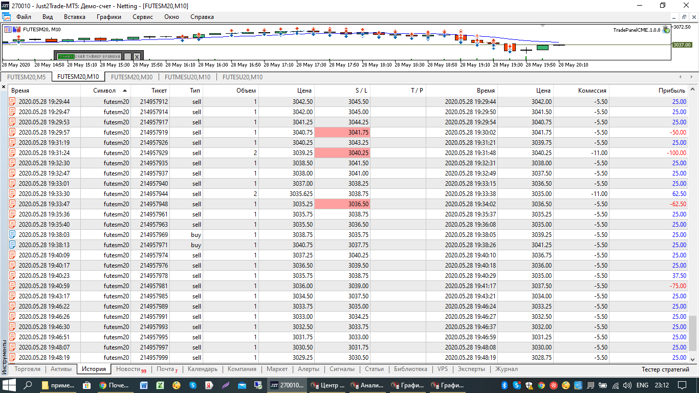Image resolution: width=699 pixels, height=393 pixels.
Task: Click the TradePanelCME expert advisor icon
Action: click(666, 30)
